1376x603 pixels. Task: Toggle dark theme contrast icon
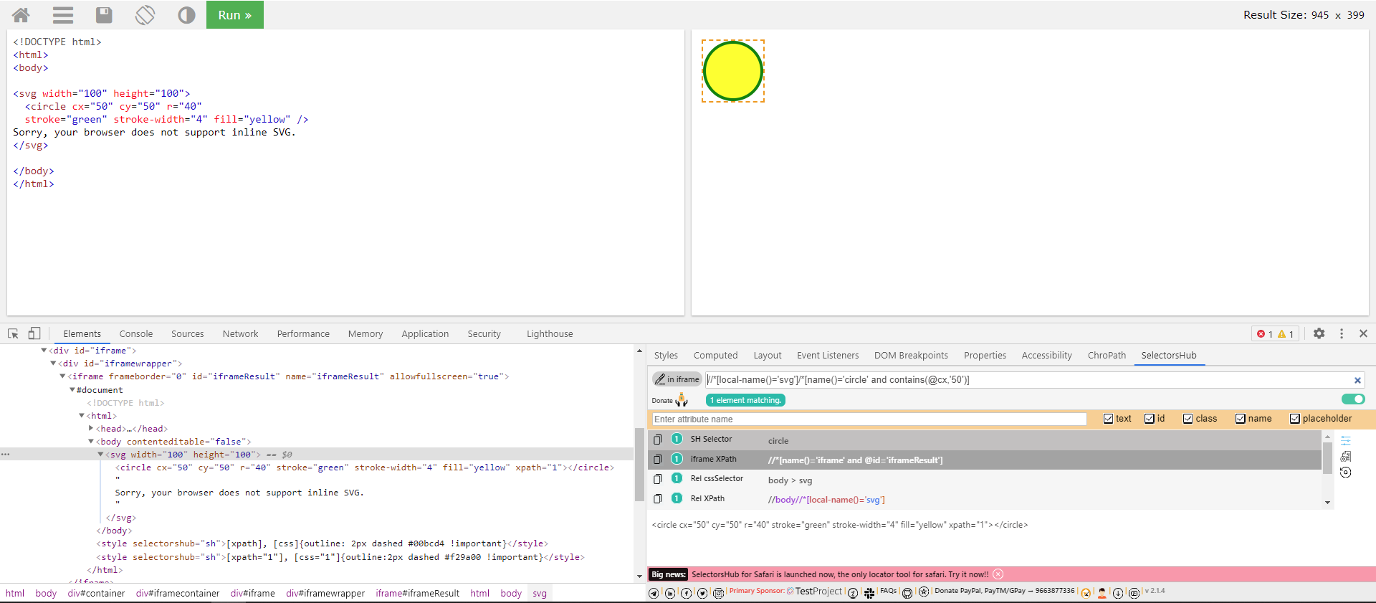[186, 15]
